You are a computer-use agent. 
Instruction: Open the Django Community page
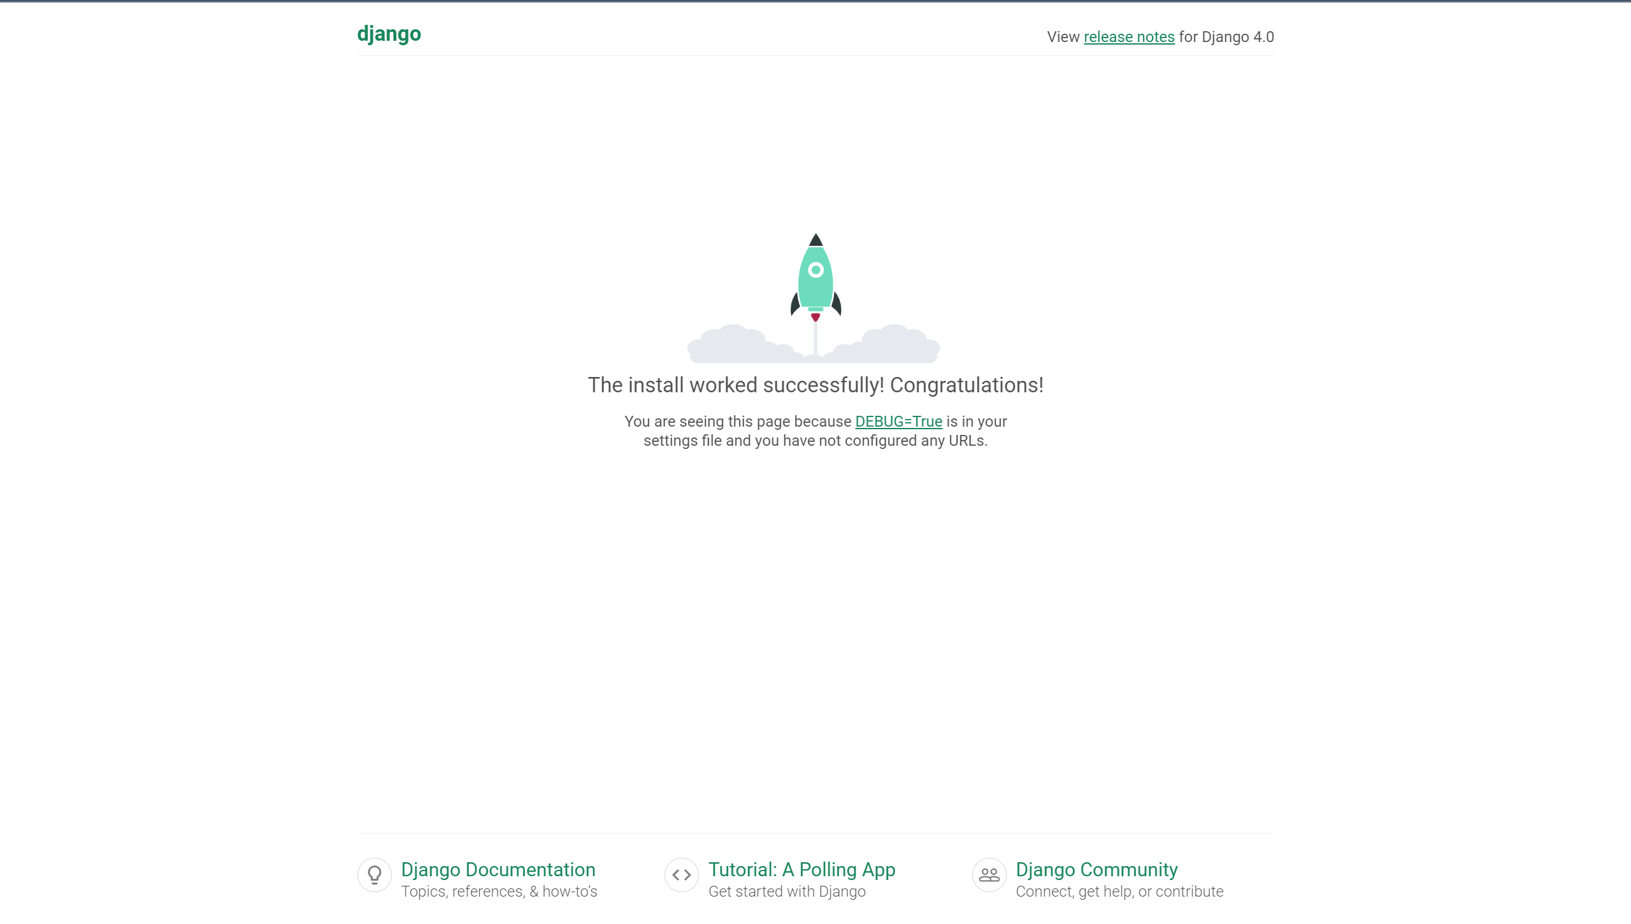coord(1096,869)
